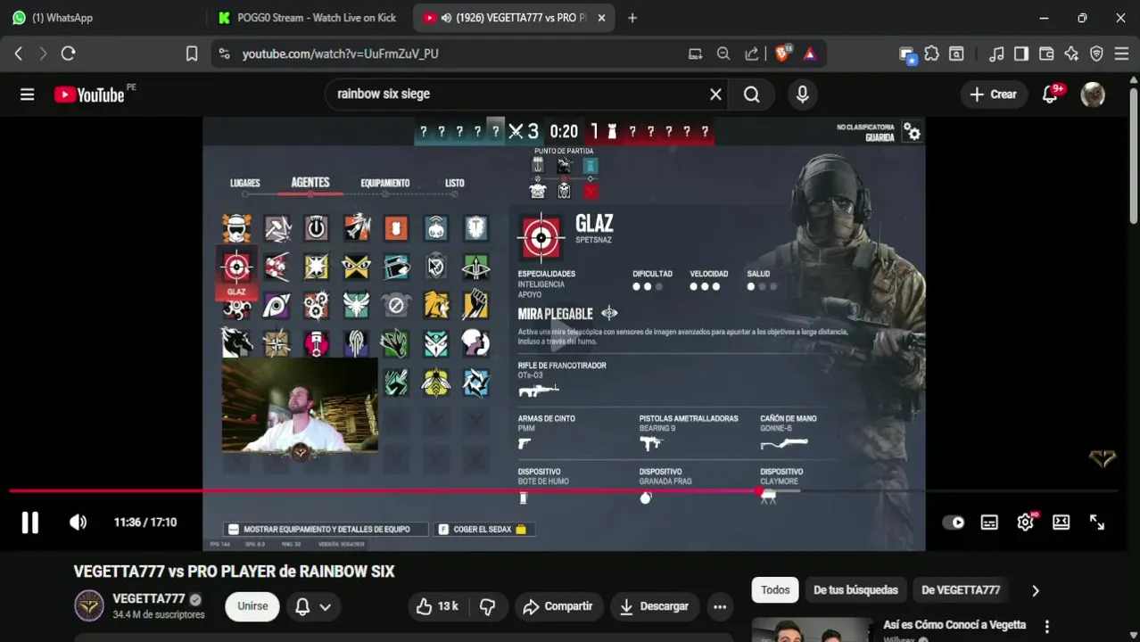
Task: Go back in browser history
Action: click(x=19, y=53)
